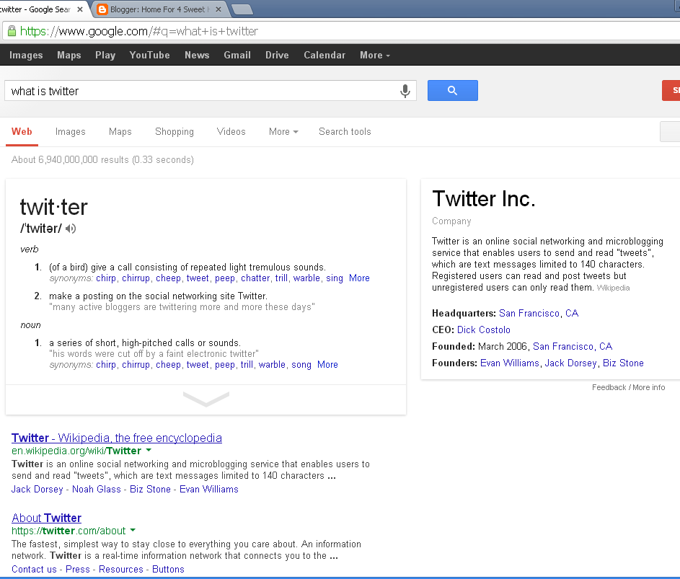Click the 'tweet' synonym in the noun definition
Viewport: 680px width, 579px height.
coord(198,365)
